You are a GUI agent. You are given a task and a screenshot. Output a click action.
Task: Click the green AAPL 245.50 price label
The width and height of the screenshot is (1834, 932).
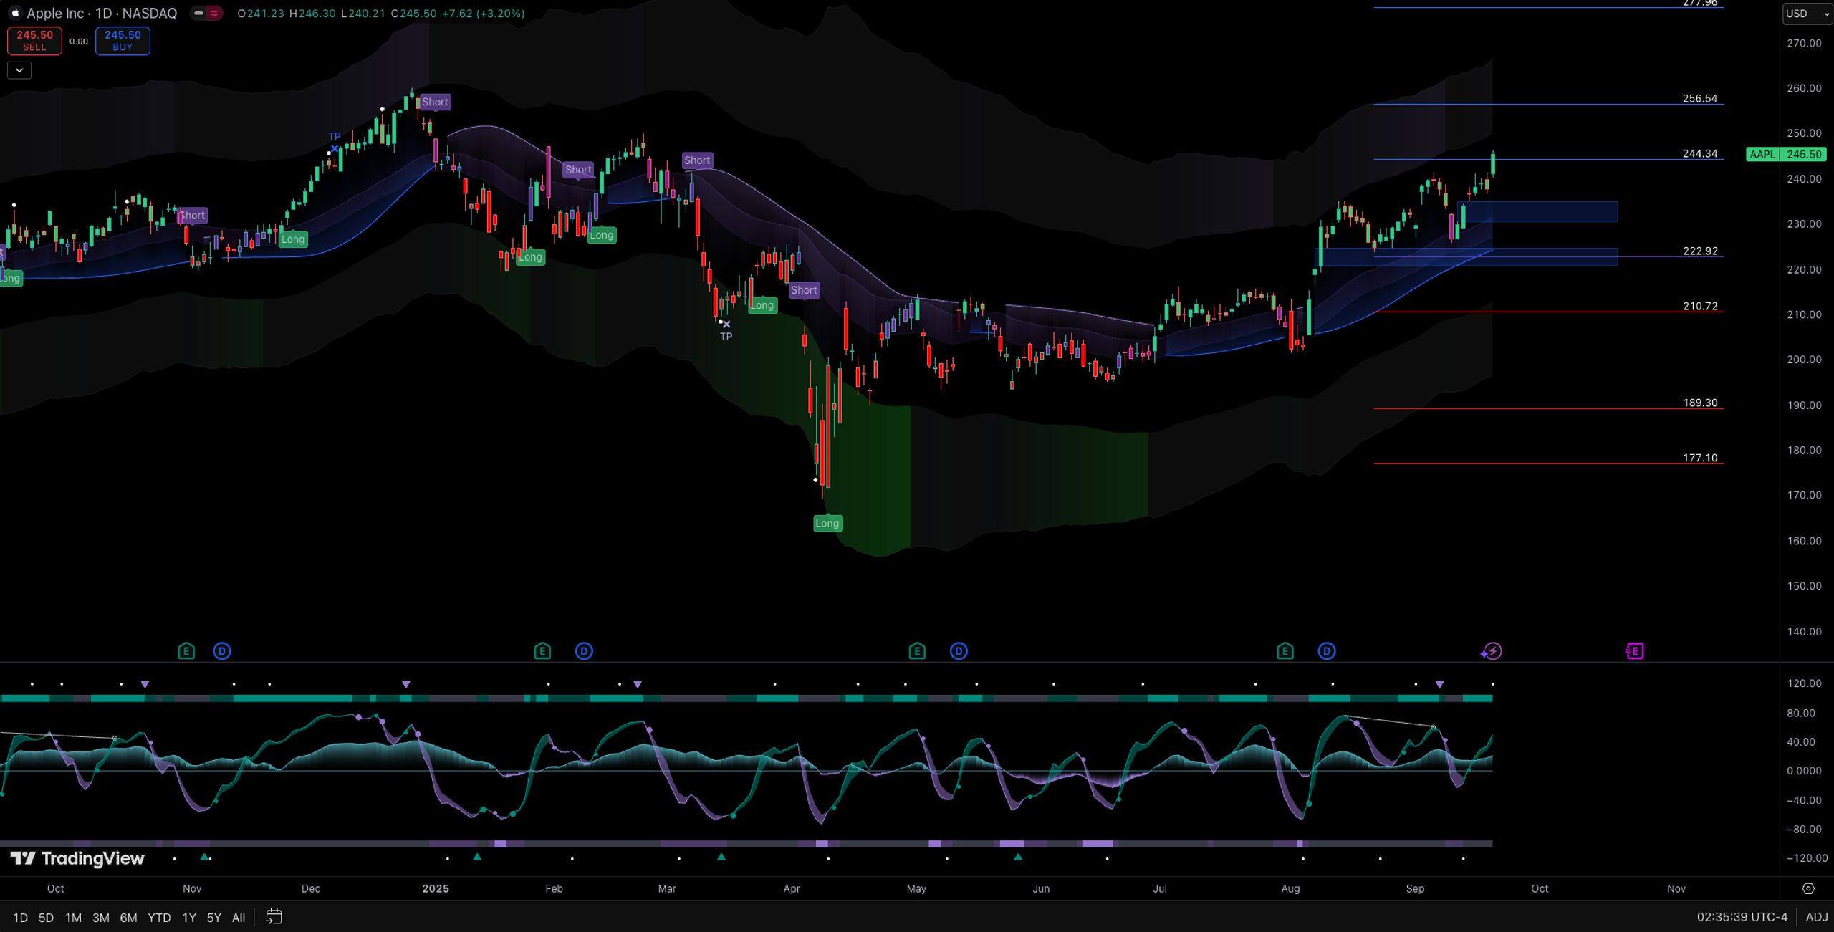[1787, 154]
